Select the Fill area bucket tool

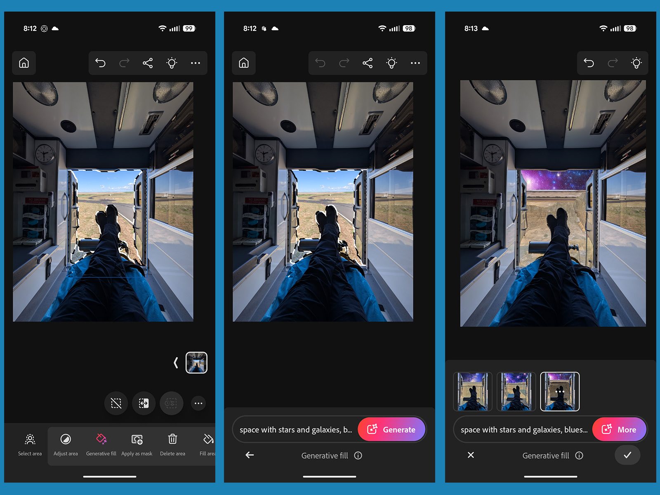tap(207, 445)
